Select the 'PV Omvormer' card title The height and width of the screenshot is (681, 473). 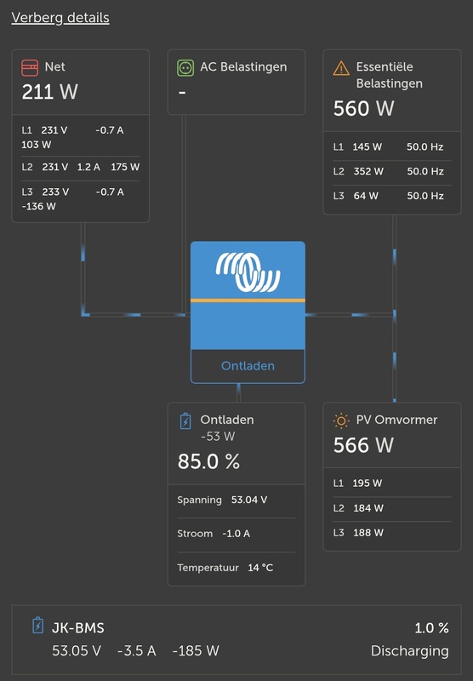(x=396, y=420)
